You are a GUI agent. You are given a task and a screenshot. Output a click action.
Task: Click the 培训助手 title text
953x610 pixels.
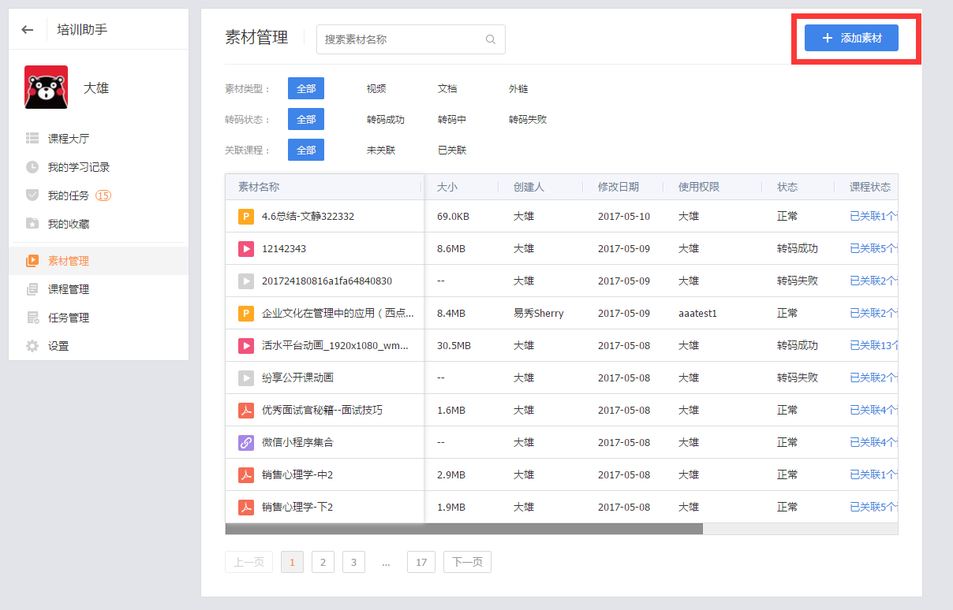(82, 30)
